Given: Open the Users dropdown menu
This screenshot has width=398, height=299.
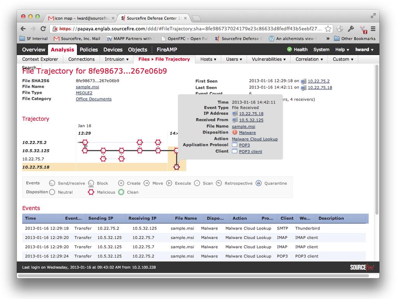Looking at the screenshot, I should tap(234, 59).
